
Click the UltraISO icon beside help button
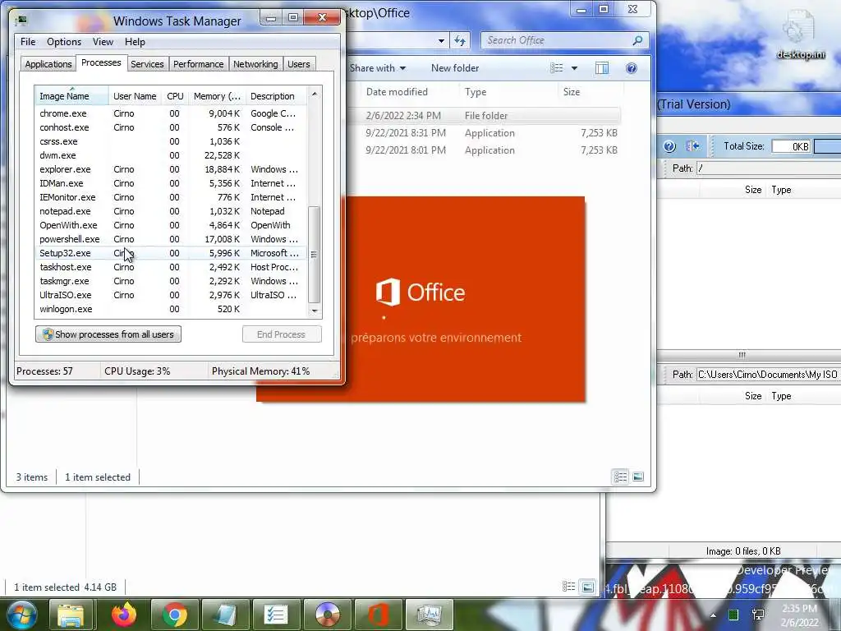click(692, 146)
